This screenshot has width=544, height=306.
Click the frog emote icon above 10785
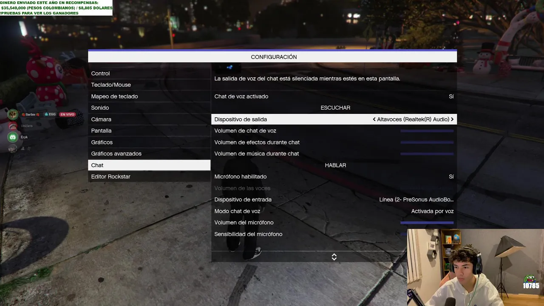530,279
